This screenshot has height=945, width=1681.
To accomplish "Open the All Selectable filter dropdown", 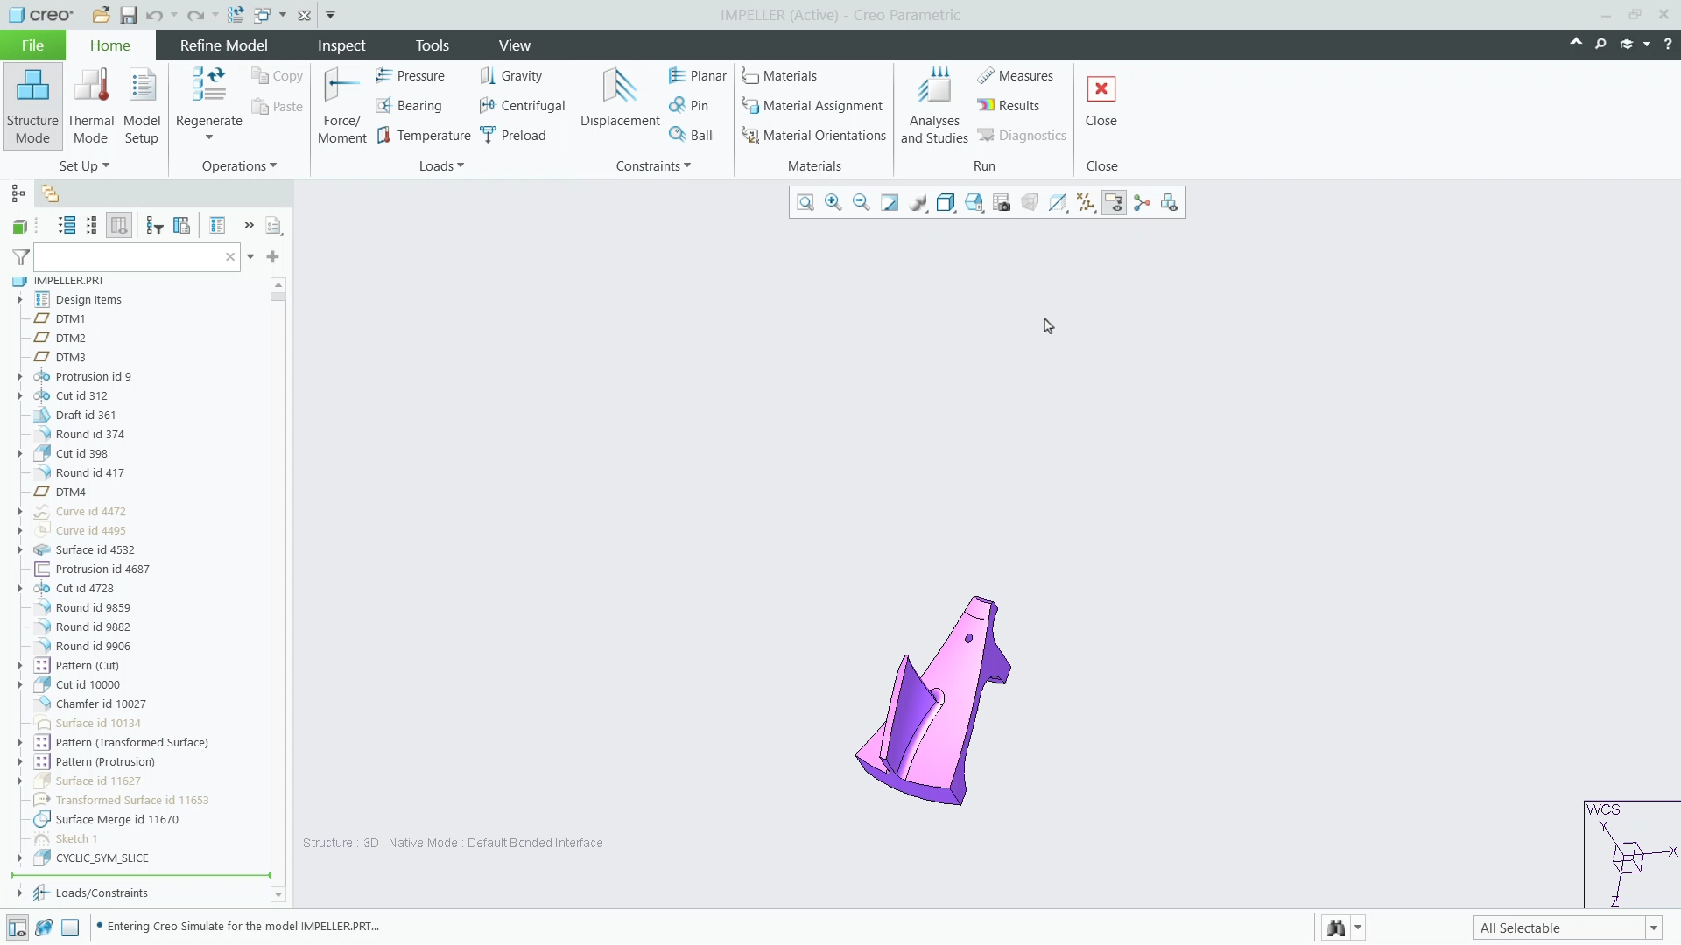I will point(1653,928).
